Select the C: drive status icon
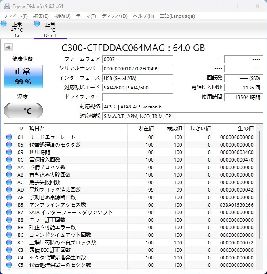This screenshot has width=267, height=274. pyautogui.click(x=4, y=24)
